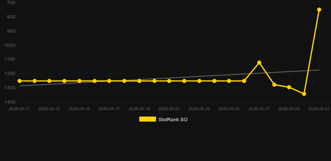Select the data point at 2026-05-17
This screenshot has width=331, height=161.
[x=109, y=81]
